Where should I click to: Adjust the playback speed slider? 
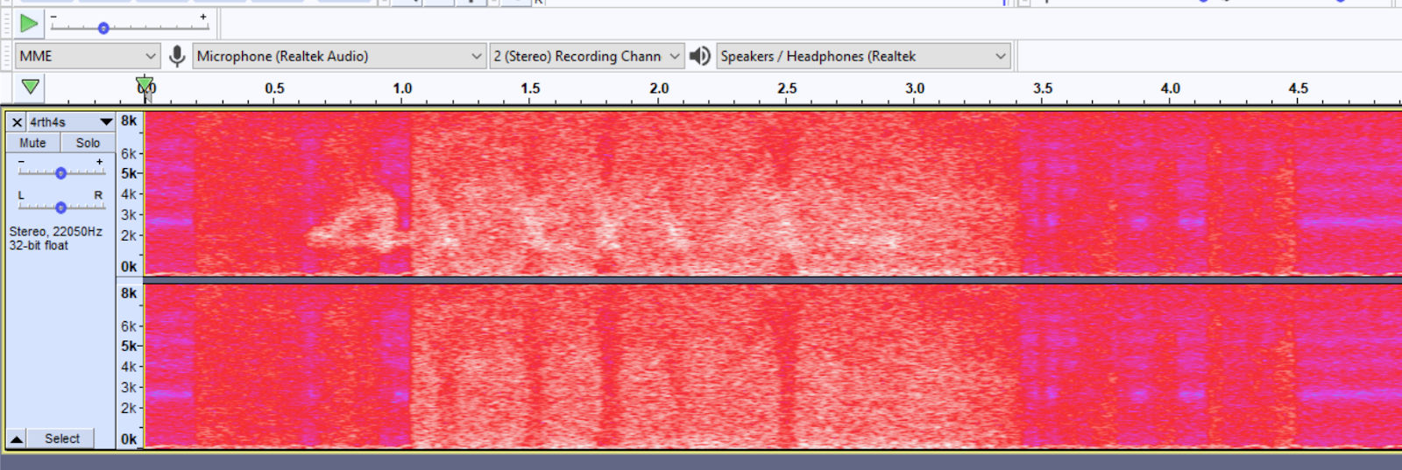[103, 28]
